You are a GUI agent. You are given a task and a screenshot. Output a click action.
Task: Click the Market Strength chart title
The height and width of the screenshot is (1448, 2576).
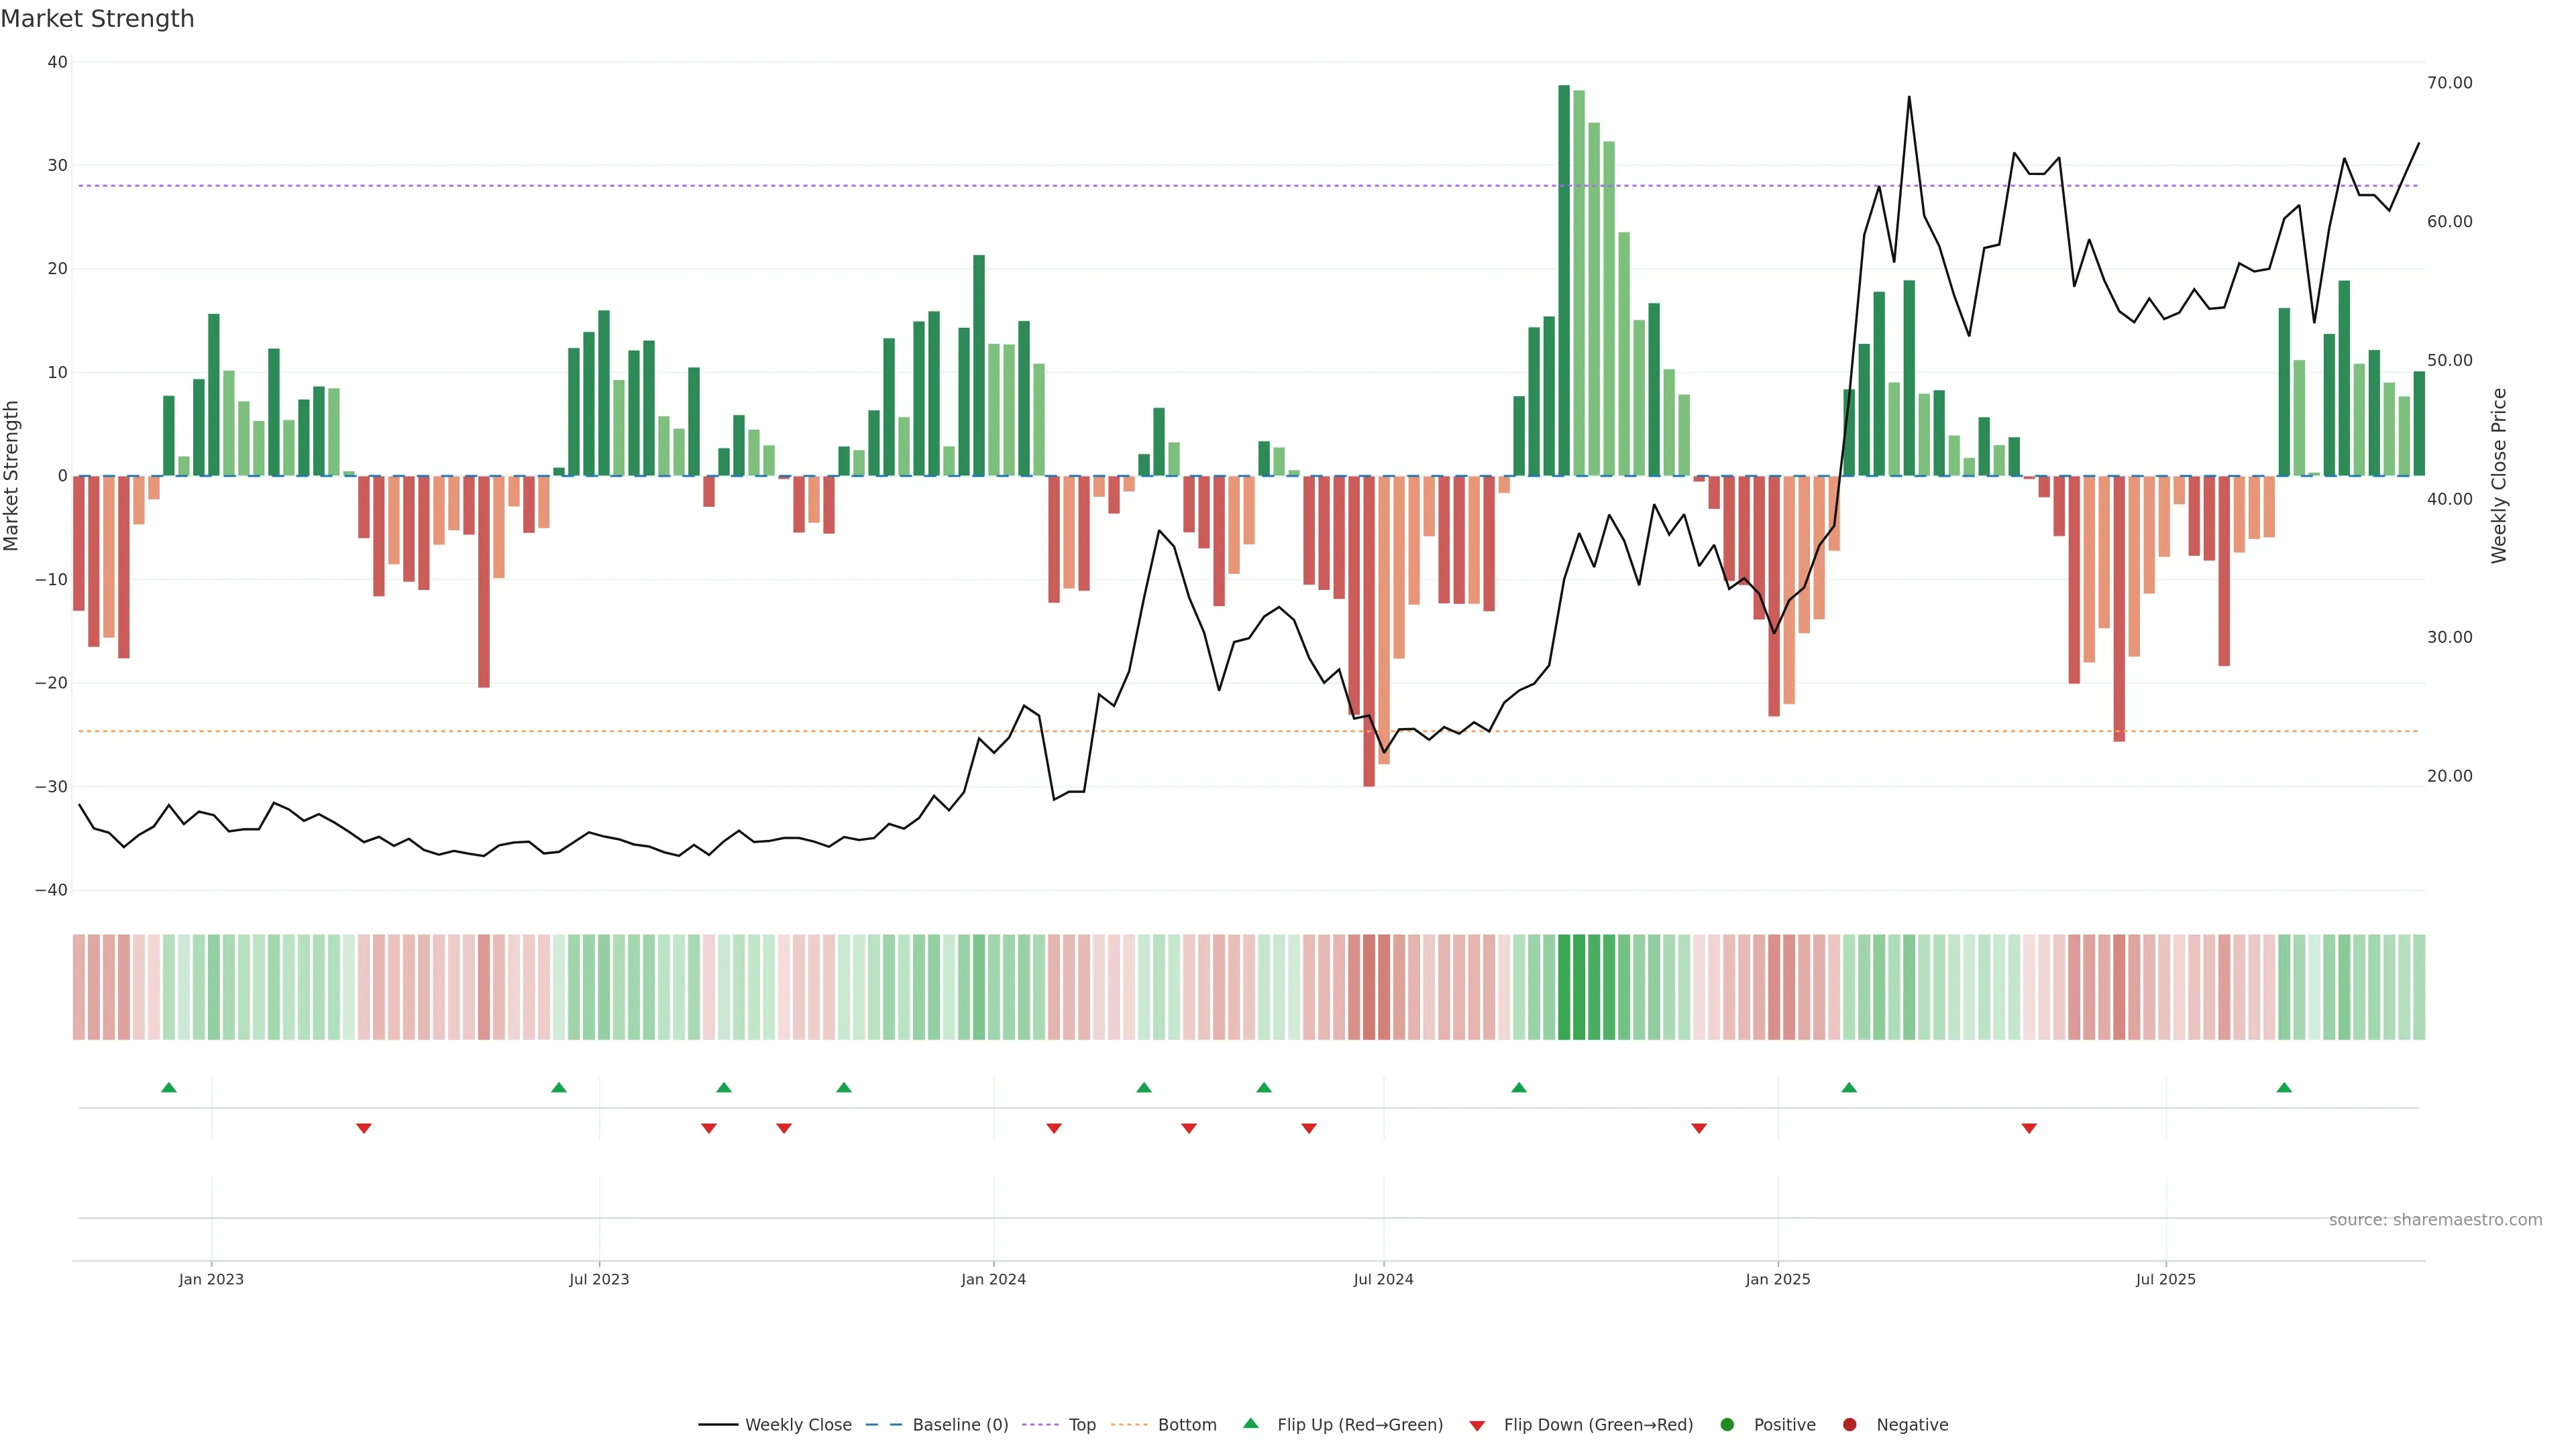click(97, 19)
